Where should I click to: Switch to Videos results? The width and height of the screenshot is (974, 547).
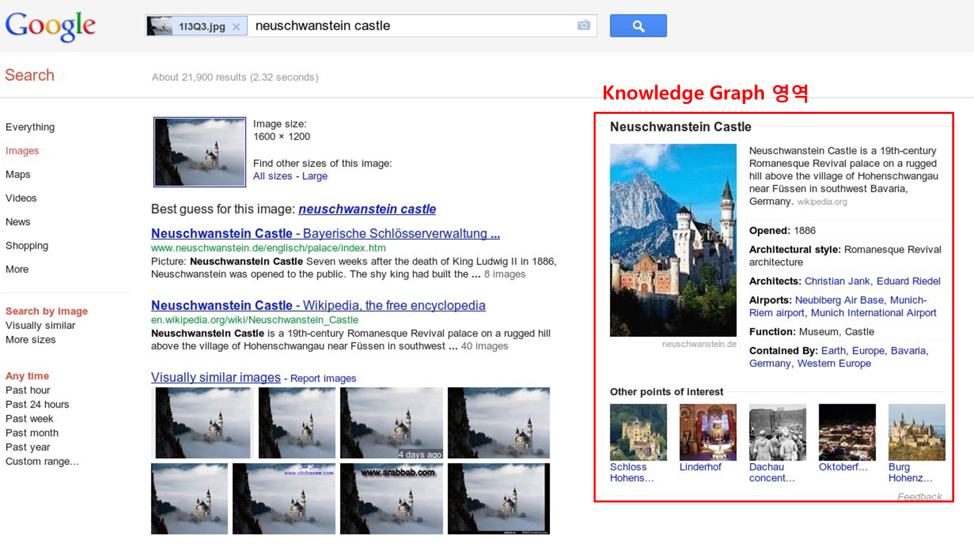(x=21, y=198)
